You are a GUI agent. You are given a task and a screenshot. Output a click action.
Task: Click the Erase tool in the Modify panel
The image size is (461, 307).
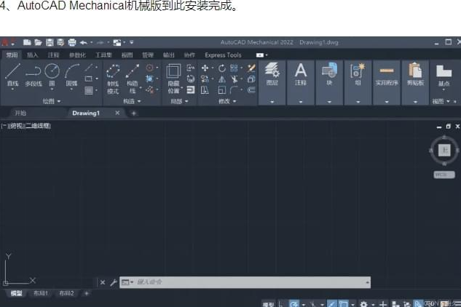pos(251,68)
